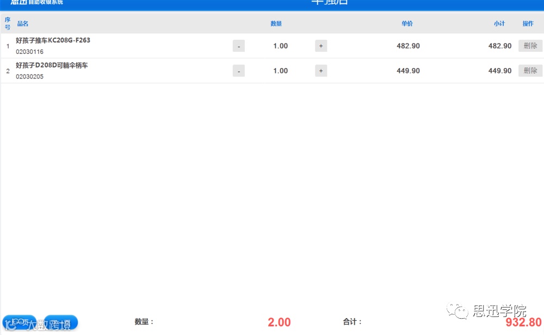544x335 pixels.
Task: Click quantity value 1.00 for KC208G-F263 row
Action: pyautogui.click(x=280, y=46)
